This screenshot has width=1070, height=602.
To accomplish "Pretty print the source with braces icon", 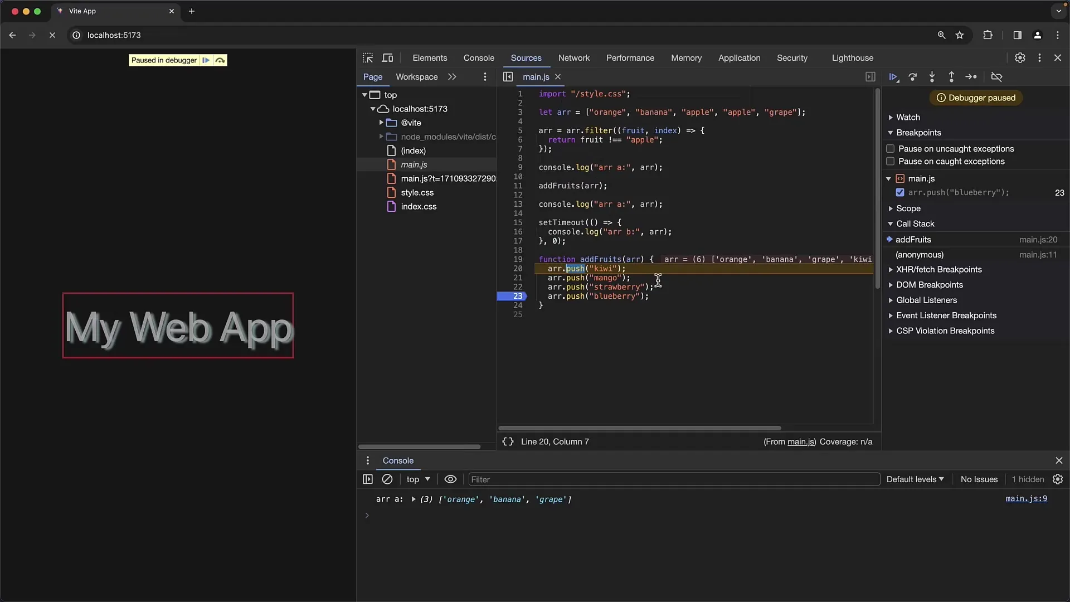I will 508,441.
